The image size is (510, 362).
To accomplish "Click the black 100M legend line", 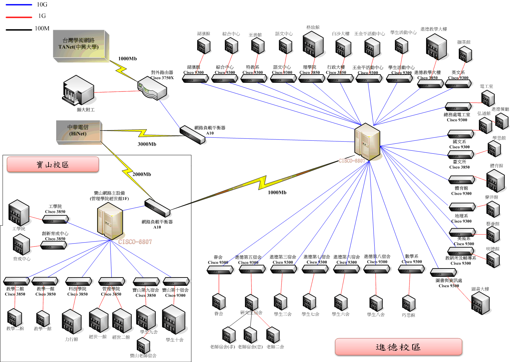I will (19, 30).
